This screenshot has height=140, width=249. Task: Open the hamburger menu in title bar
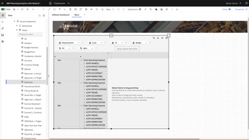click(x=2, y=3)
